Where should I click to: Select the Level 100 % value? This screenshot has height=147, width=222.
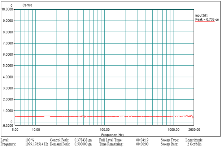click(30, 140)
